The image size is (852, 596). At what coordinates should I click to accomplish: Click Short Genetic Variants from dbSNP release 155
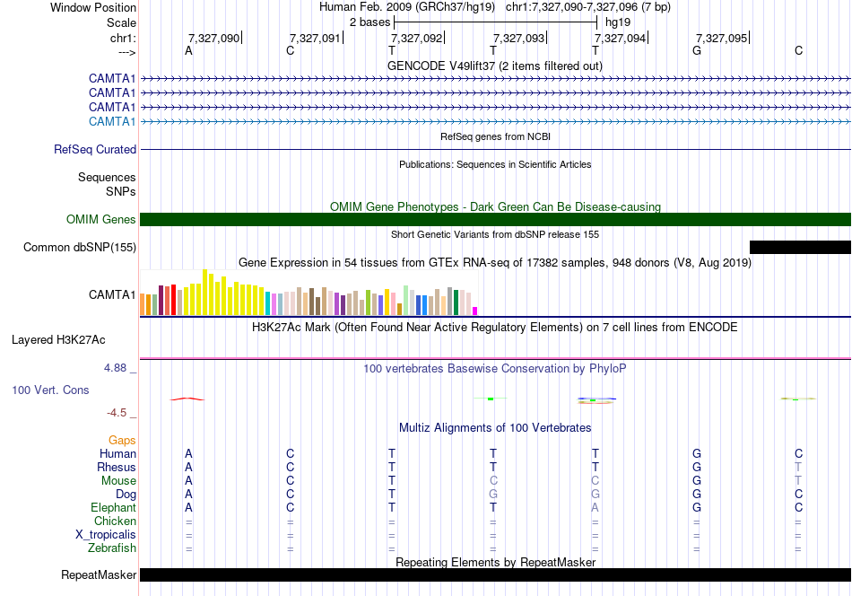point(495,234)
